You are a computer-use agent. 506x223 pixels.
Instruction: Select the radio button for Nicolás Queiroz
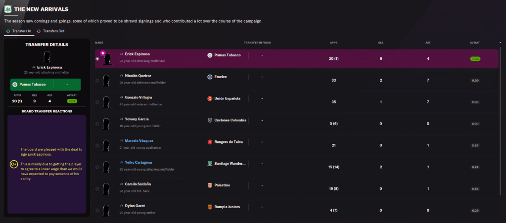[x=97, y=80]
